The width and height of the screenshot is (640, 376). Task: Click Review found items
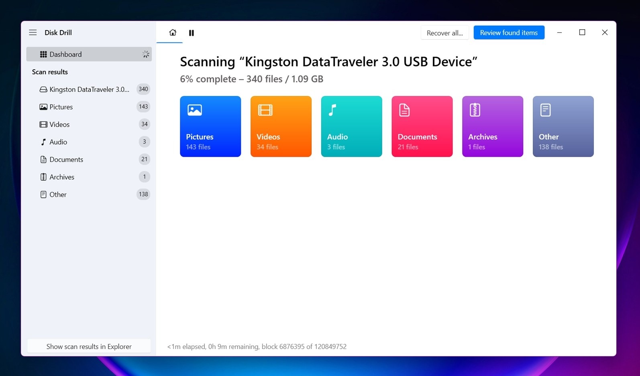coord(509,32)
